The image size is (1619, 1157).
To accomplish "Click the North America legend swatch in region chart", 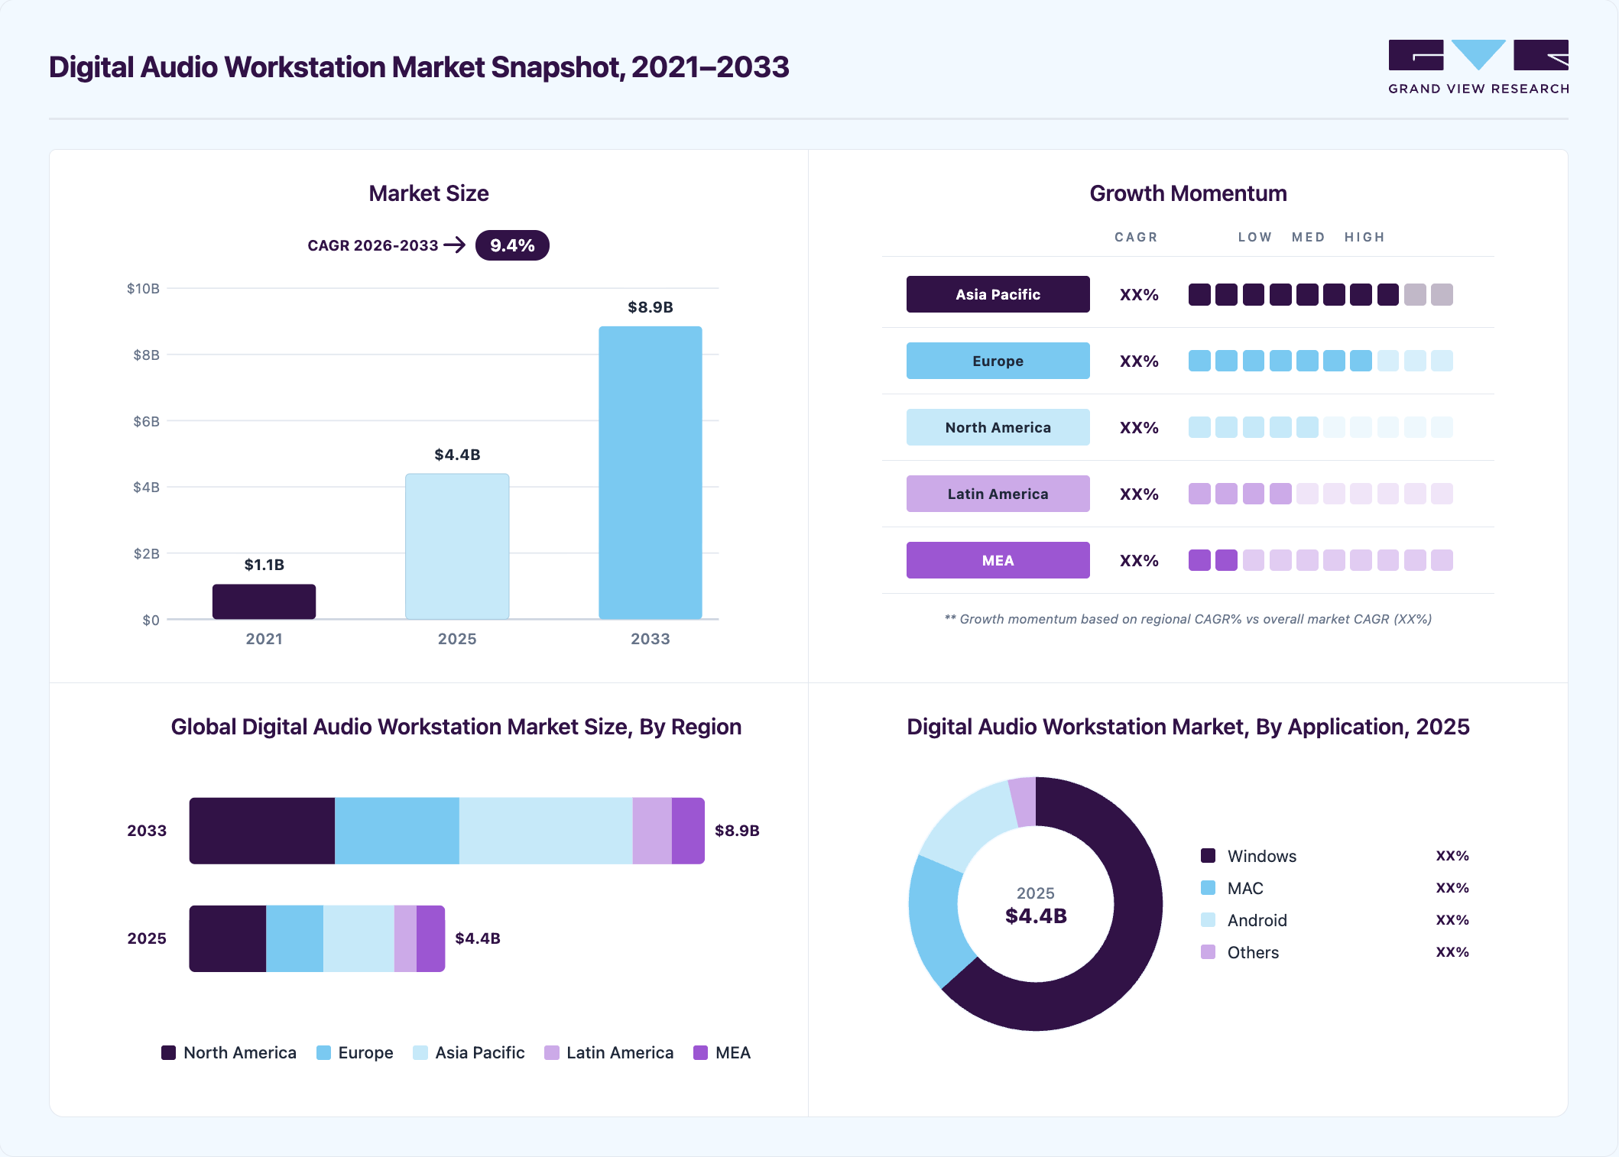I will 168,1052.
